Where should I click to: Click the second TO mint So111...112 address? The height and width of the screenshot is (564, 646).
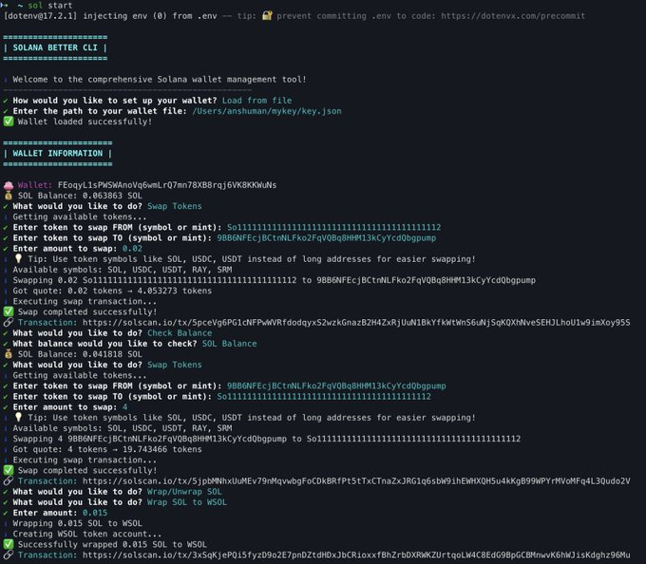[x=324, y=397]
